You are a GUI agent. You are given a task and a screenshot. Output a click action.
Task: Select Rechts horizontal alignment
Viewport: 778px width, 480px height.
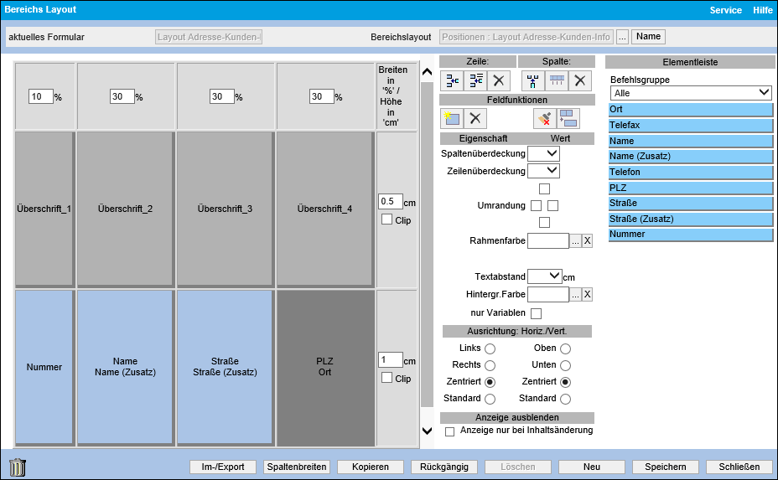(x=490, y=365)
